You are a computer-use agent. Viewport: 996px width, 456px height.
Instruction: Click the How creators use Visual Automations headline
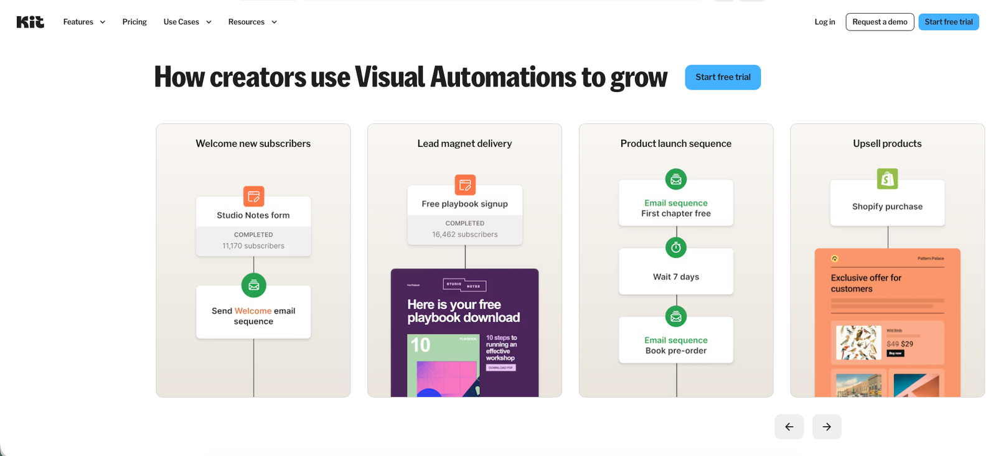tap(411, 77)
